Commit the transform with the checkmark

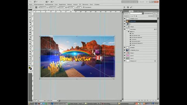(131, 7)
